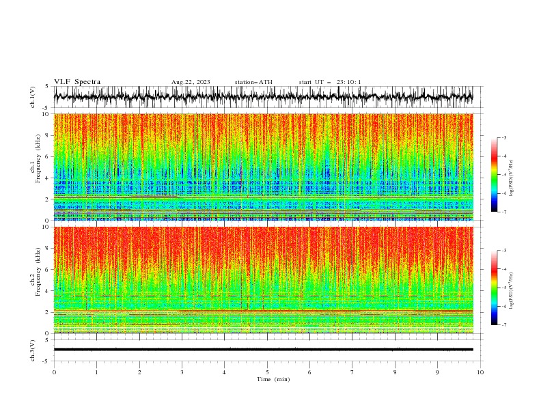Image resolution: width=541 pixels, height=418 pixels.
Task: Click the "4" kHz tick on ch.2 axis
Action: click(48, 291)
